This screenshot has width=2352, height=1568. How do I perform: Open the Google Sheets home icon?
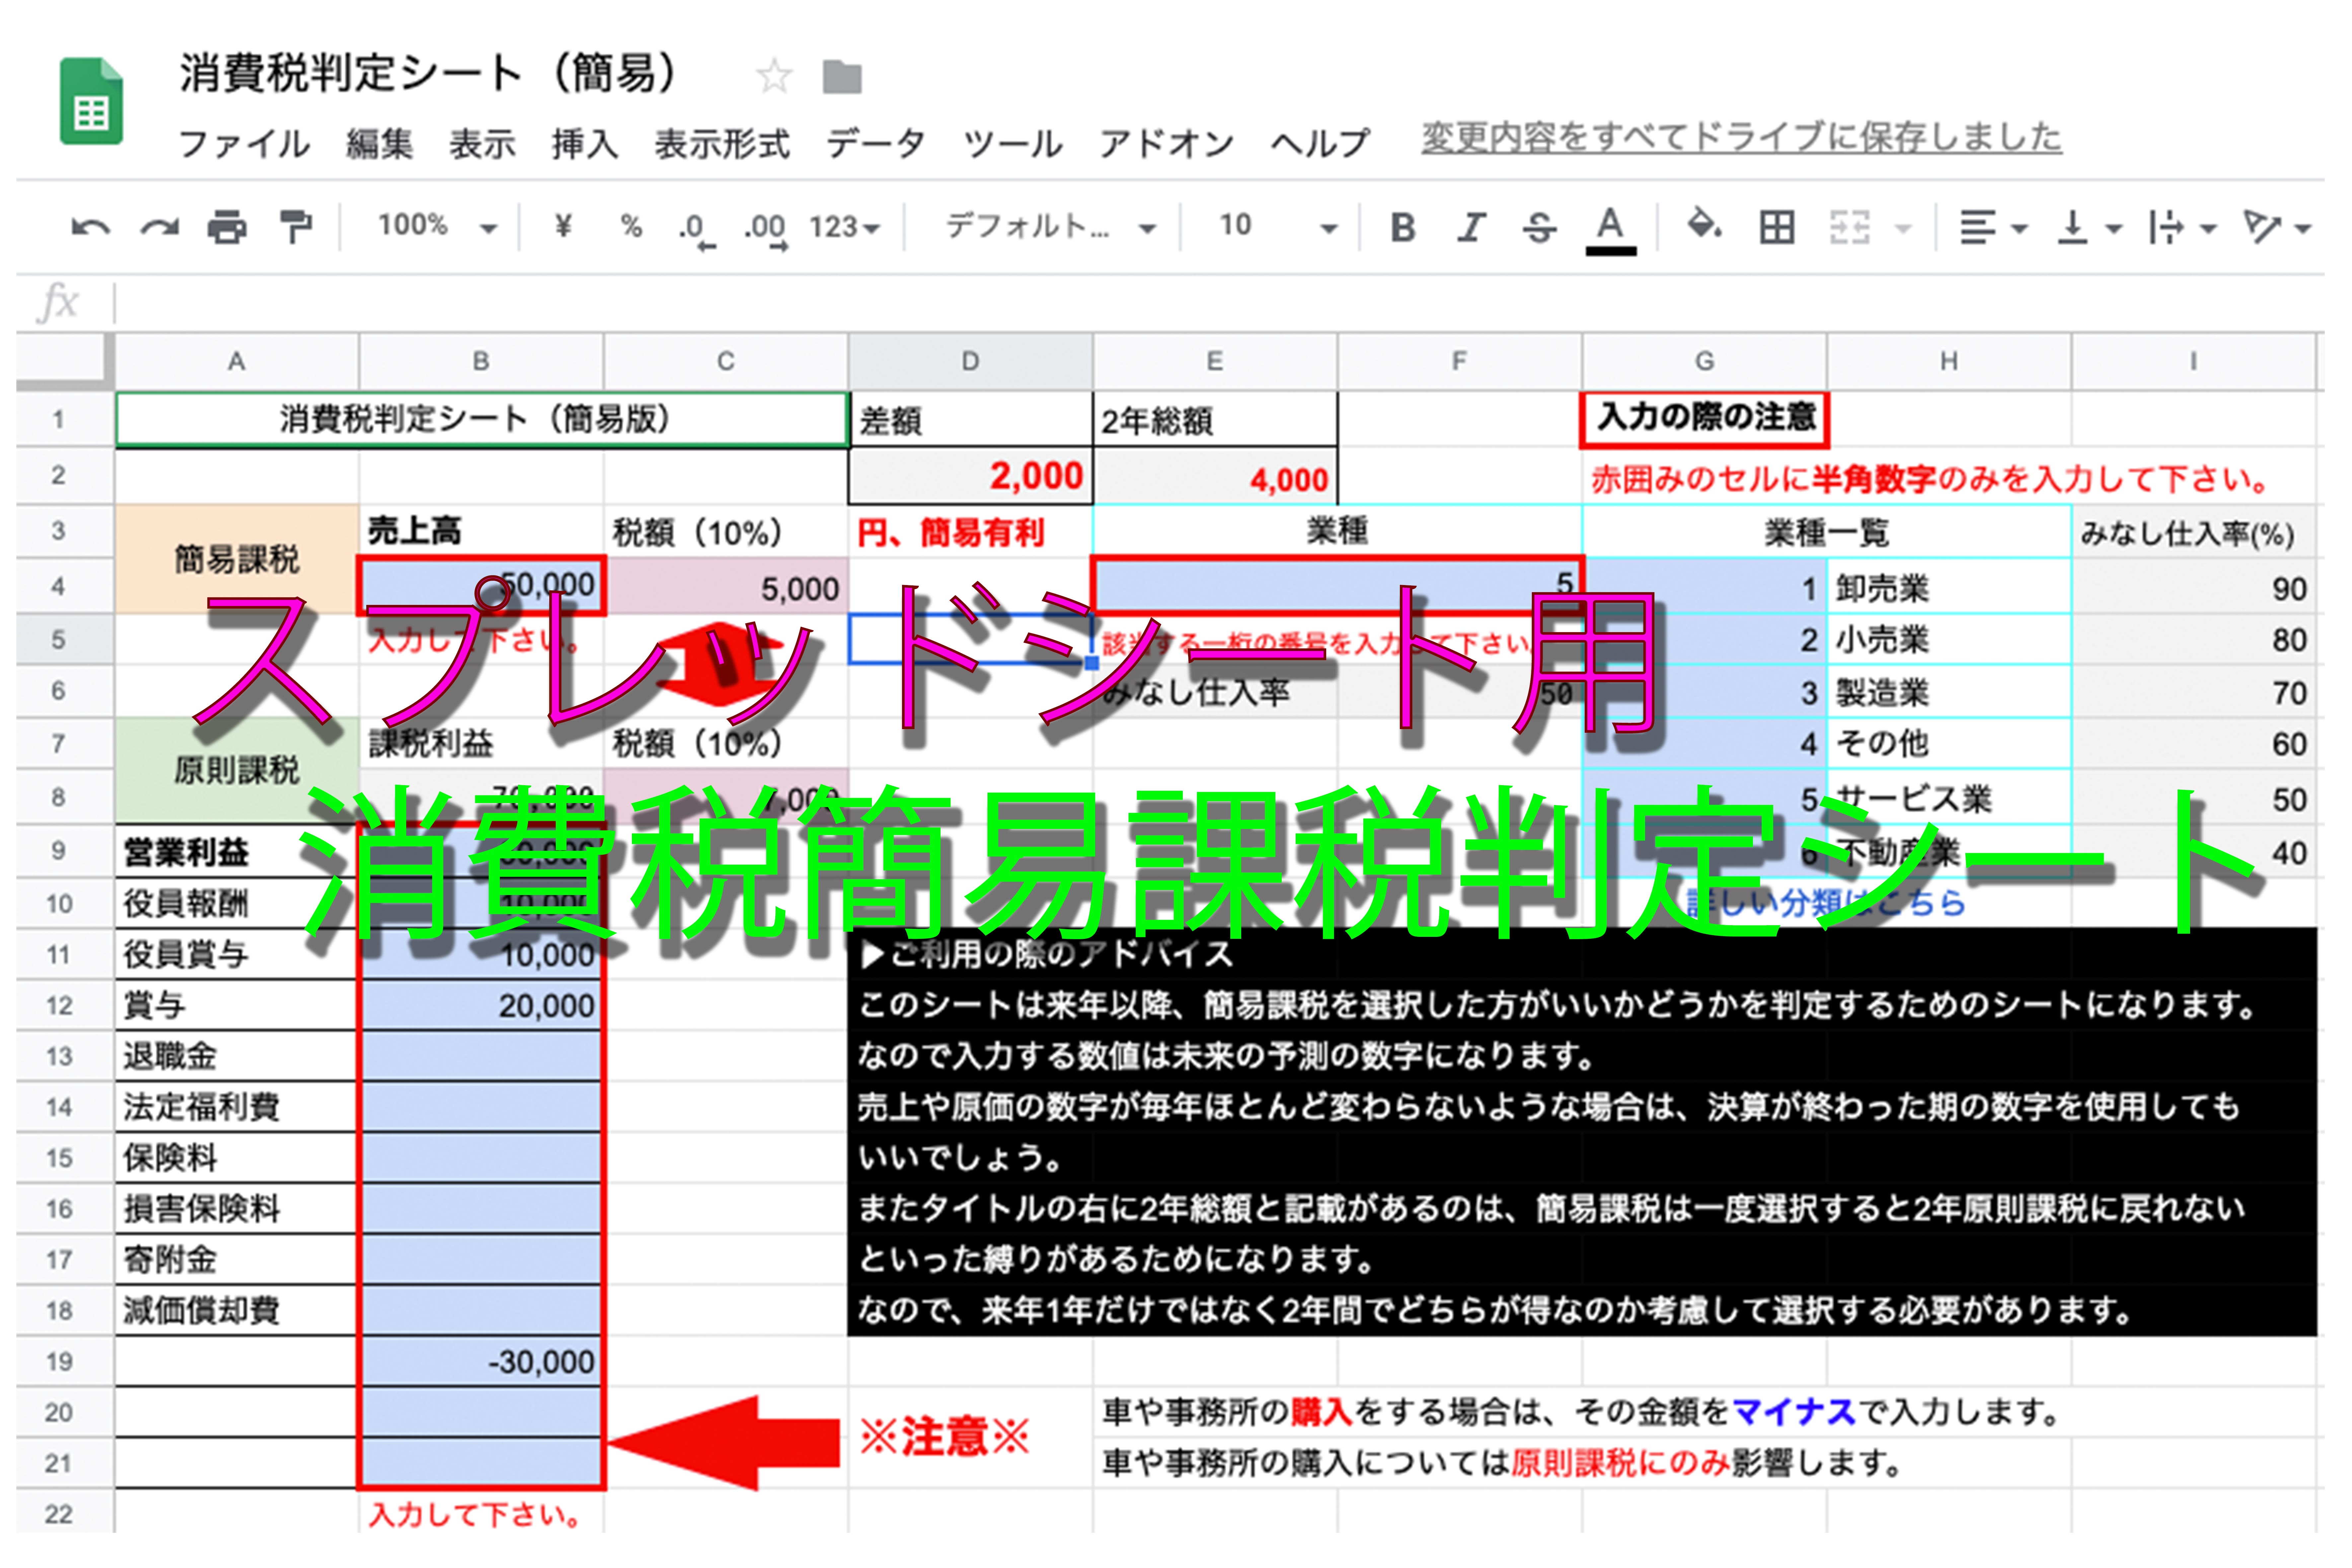coord(91,101)
